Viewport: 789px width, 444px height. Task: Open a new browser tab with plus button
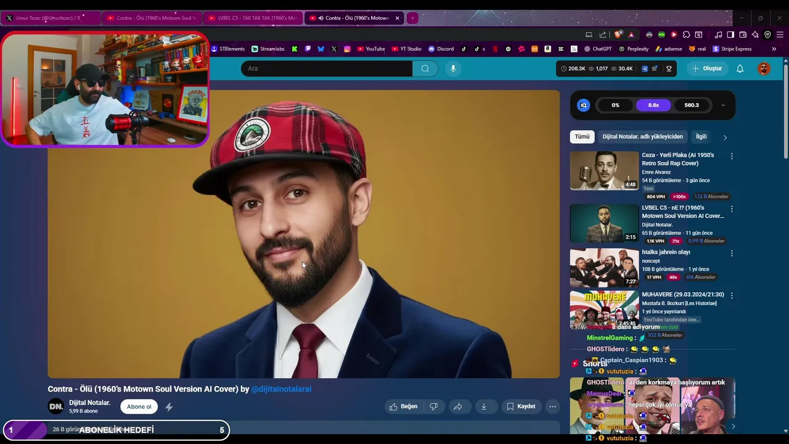tap(412, 18)
